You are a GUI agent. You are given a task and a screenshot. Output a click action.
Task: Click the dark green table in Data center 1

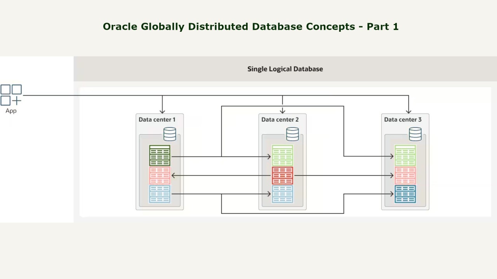[x=160, y=155]
